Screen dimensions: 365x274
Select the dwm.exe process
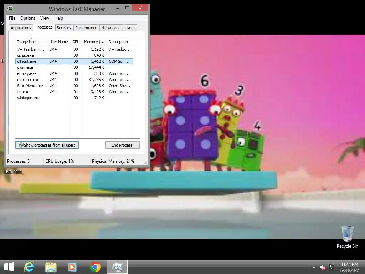coord(74,67)
